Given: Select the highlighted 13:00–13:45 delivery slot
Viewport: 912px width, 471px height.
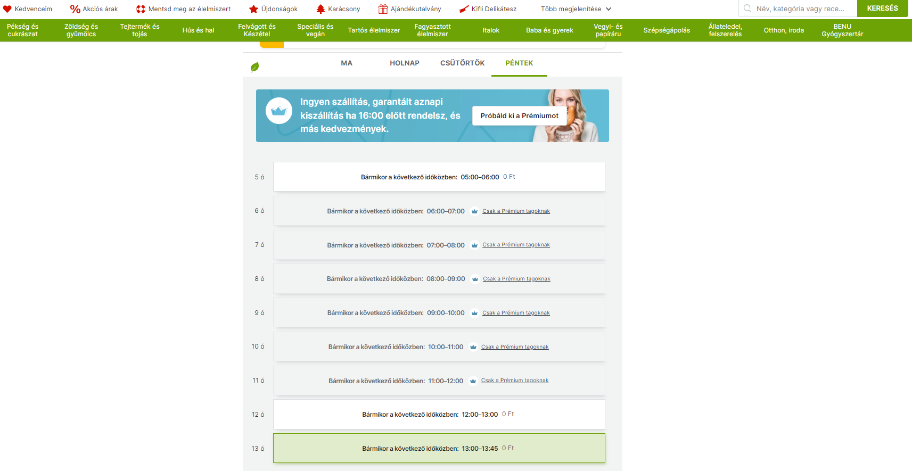Looking at the screenshot, I should tap(439, 448).
